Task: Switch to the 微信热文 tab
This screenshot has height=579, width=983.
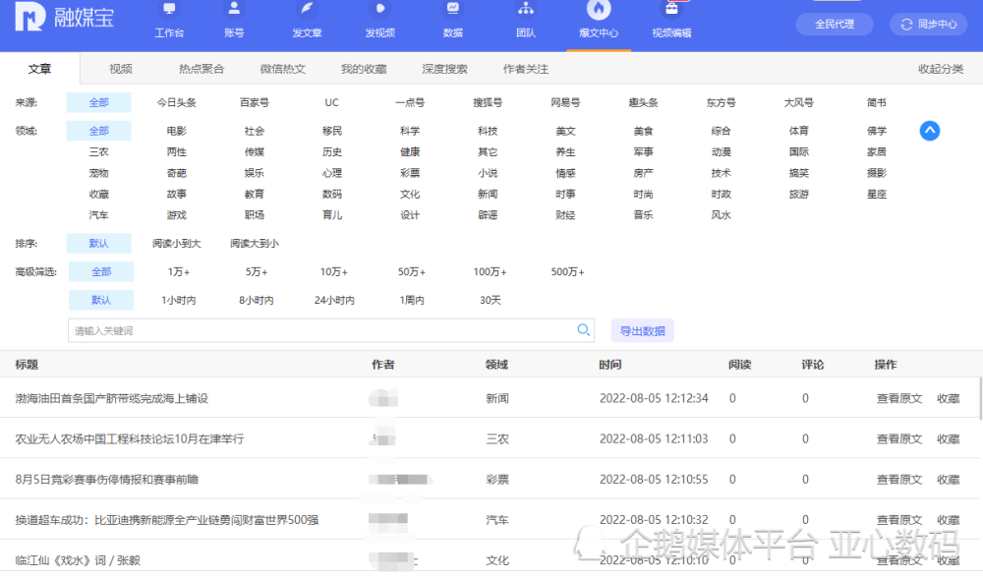Action: coord(283,69)
